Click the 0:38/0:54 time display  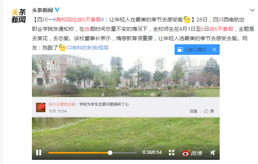[152, 152]
